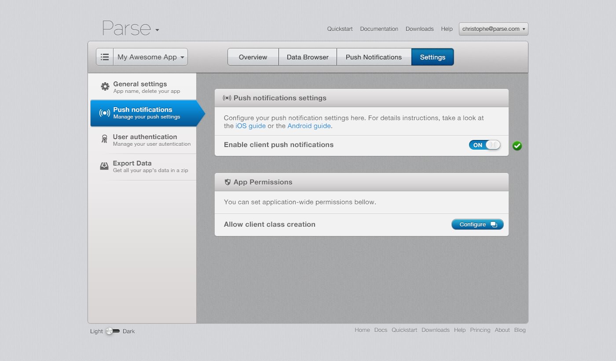Switch the Light/Dark theme toggle

pos(113,331)
